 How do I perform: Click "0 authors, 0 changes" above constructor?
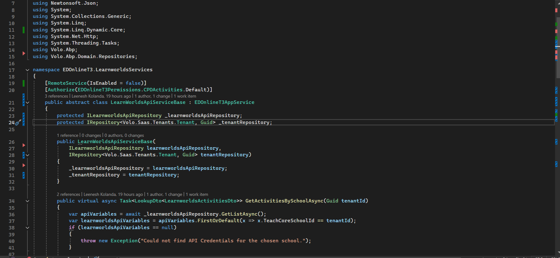point(124,136)
